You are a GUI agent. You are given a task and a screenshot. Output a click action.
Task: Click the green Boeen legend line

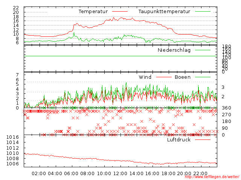click(203, 77)
